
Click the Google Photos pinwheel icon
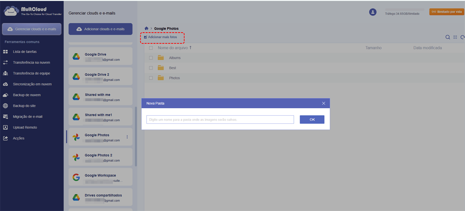pos(76,137)
